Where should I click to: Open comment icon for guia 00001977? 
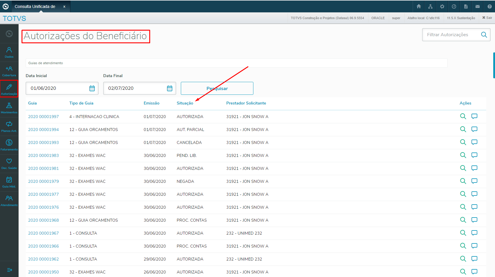pyautogui.click(x=474, y=194)
